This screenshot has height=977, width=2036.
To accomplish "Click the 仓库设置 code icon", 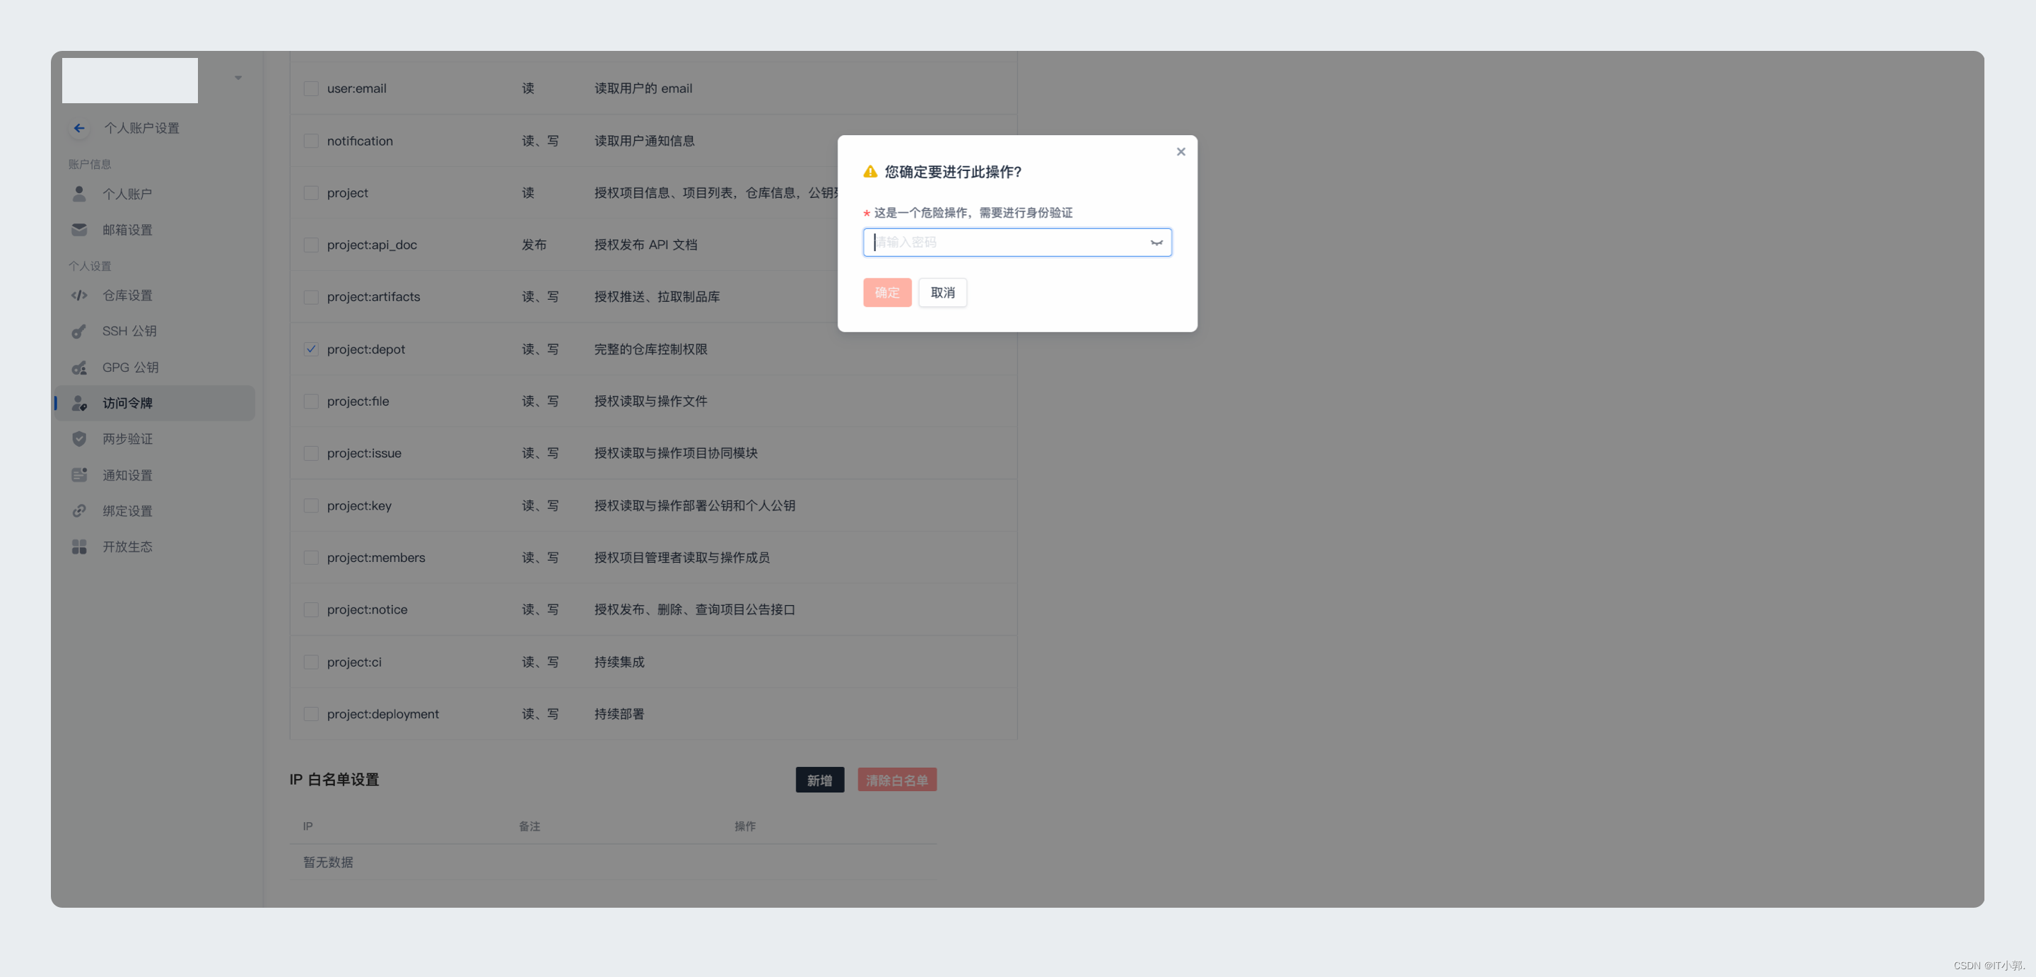I will tap(79, 296).
